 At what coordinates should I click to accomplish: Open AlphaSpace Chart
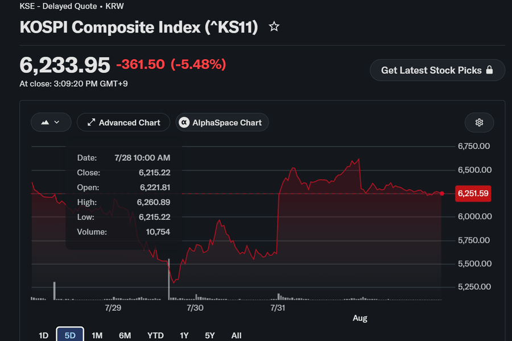pyautogui.click(x=222, y=122)
